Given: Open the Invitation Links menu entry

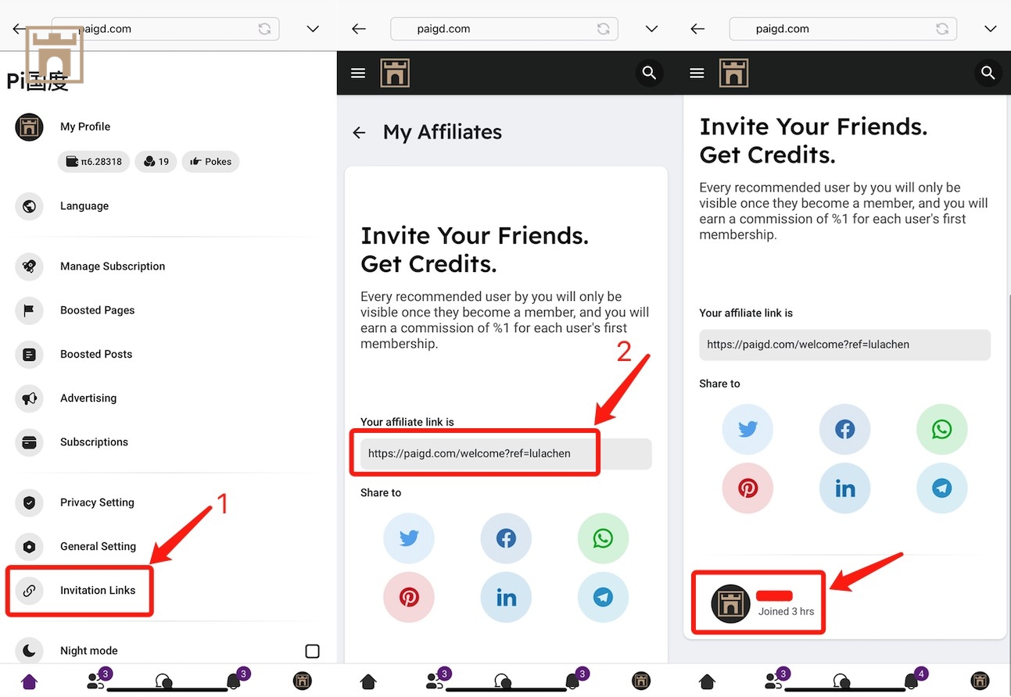Looking at the screenshot, I should (97, 591).
